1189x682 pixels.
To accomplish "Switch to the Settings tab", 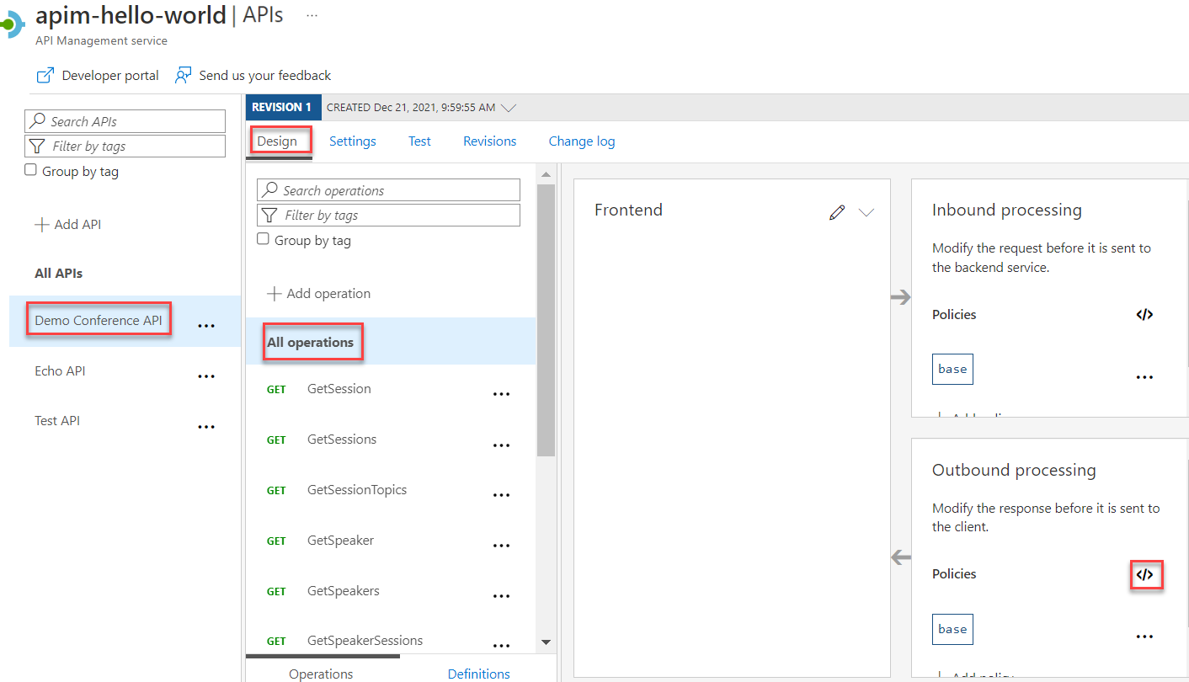I will 353,141.
